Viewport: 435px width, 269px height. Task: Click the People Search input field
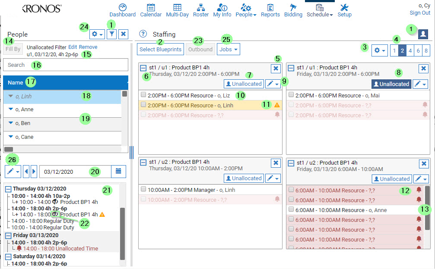pos(66,65)
